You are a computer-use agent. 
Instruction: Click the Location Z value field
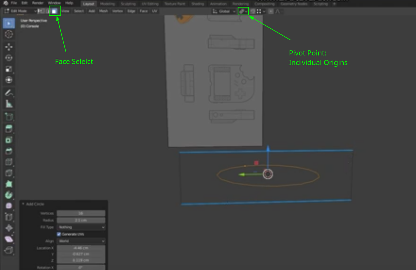point(81,260)
